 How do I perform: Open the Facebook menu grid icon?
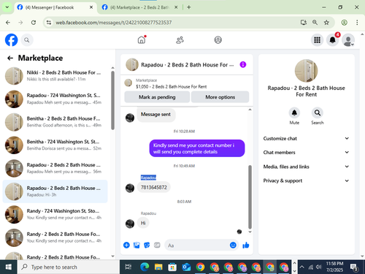[317, 39]
